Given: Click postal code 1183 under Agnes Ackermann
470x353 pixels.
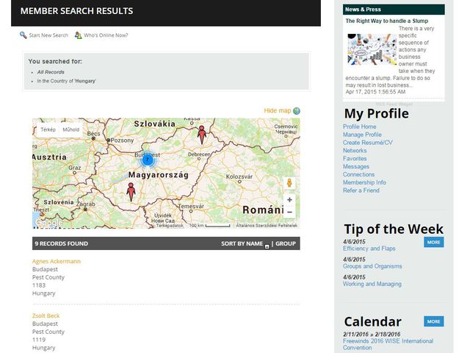Looking at the screenshot, I should pyautogui.click(x=39, y=285).
